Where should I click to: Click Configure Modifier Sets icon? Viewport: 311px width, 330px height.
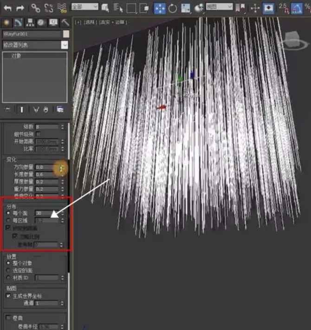pyautogui.click(x=60, y=109)
